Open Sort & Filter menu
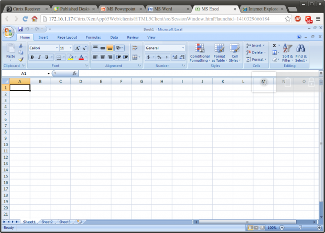 (287, 53)
